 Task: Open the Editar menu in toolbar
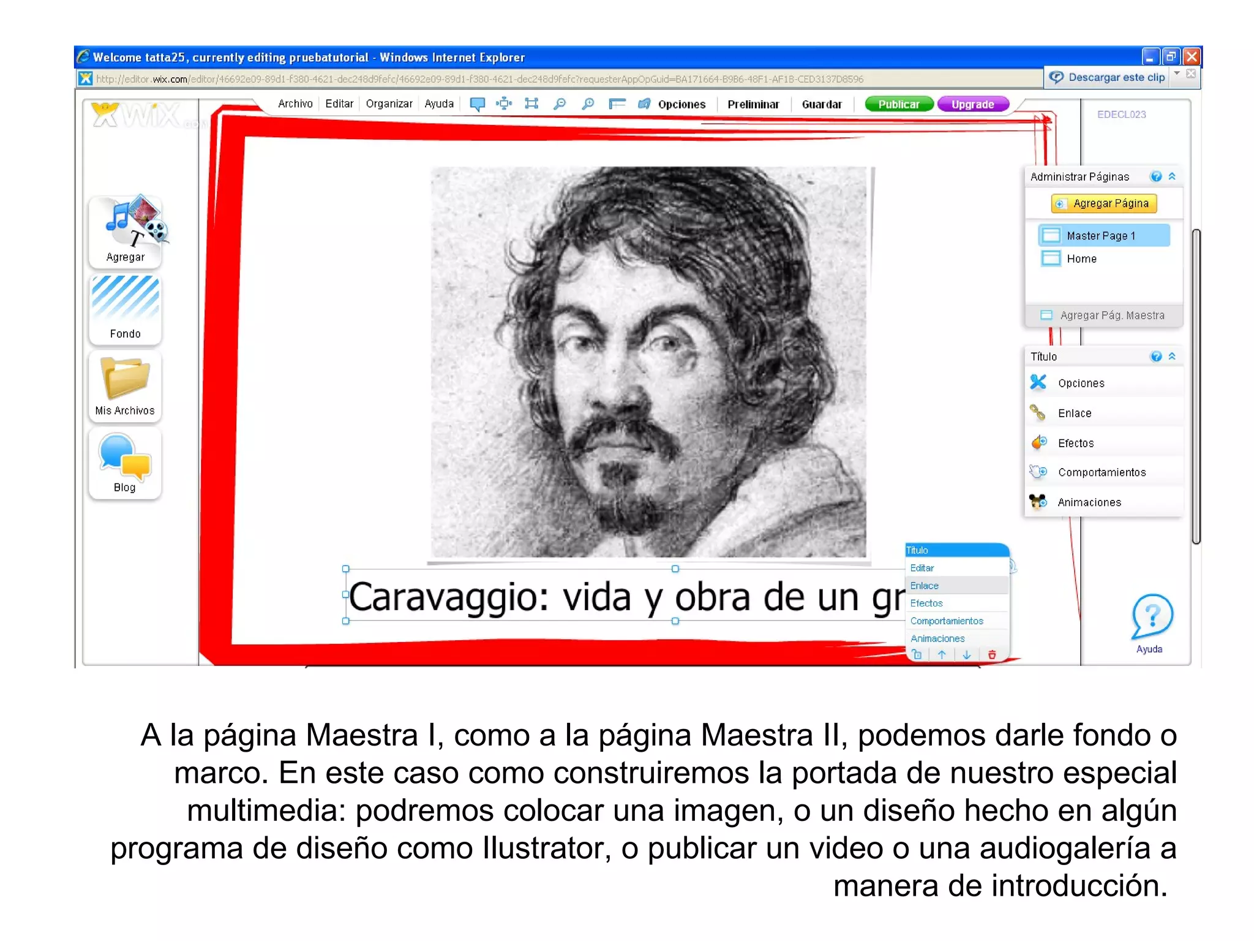[339, 104]
